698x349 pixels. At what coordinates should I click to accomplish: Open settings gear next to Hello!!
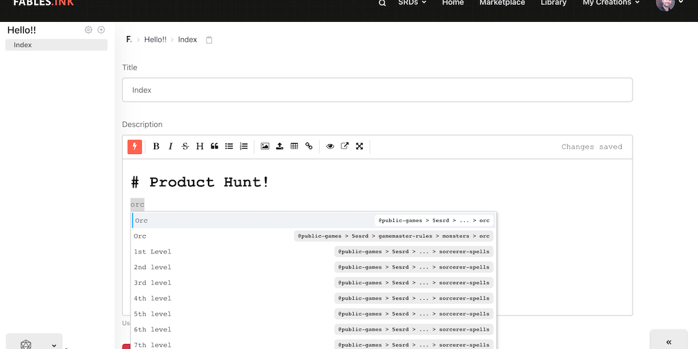[89, 30]
